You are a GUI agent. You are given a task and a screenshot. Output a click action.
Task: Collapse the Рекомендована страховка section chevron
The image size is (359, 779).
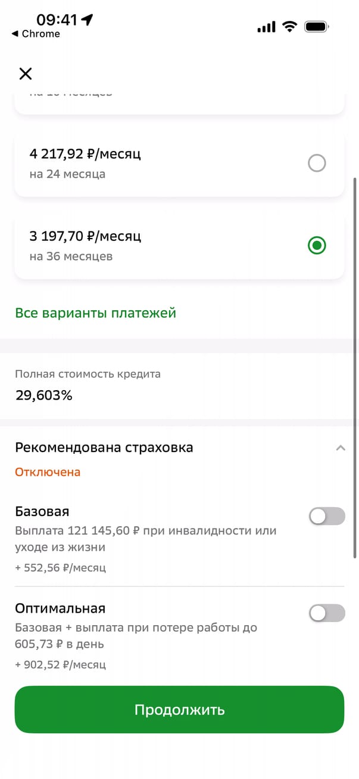click(x=341, y=448)
